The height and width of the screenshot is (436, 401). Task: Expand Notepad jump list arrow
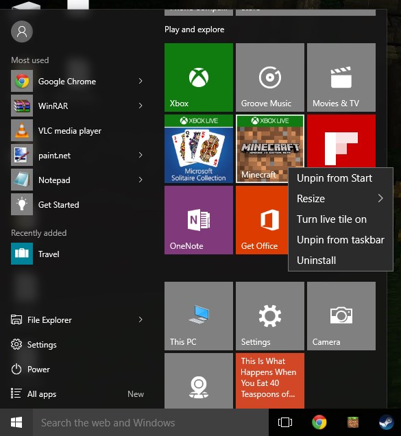141,180
